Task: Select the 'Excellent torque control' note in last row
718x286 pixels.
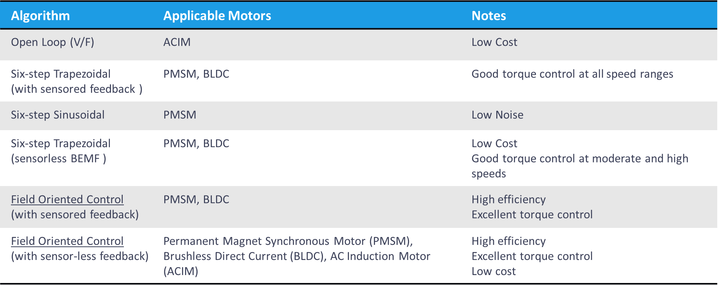Action: click(532, 256)
